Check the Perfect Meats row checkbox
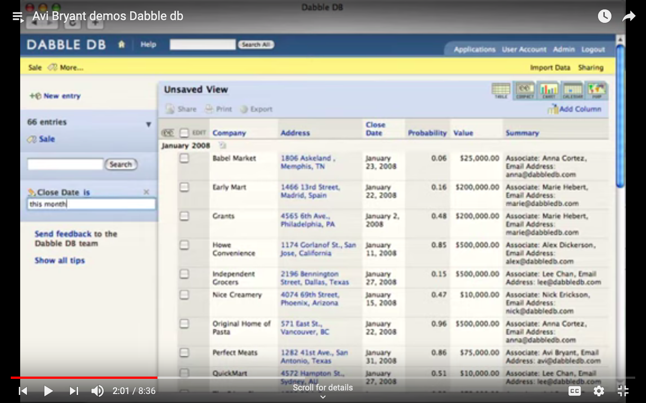The height and width of the screenshot is (403, 646). click(184, 353)
